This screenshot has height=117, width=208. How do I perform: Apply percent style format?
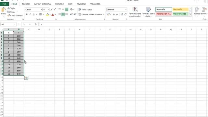coord(113,14)
